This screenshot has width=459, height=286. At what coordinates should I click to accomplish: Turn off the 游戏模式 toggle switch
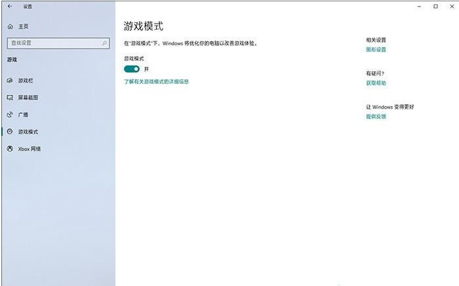click(x=132, y=69)
